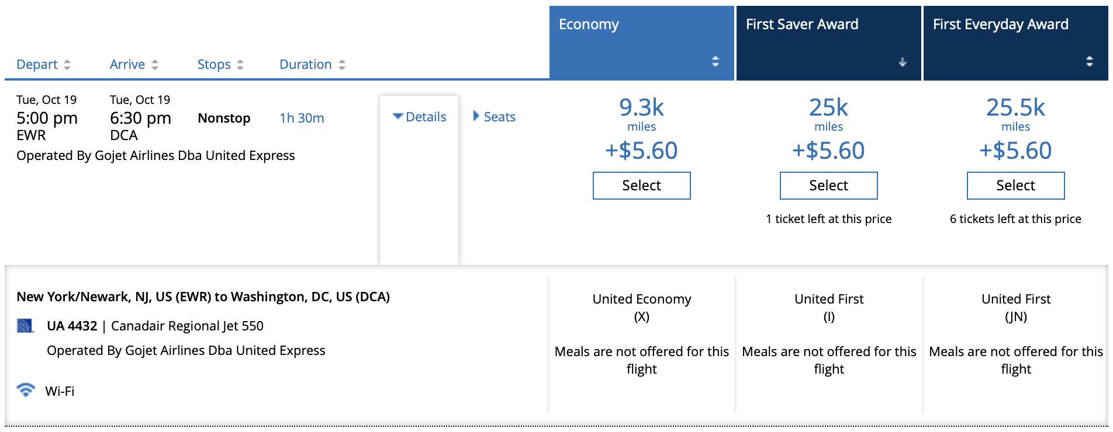This screenshot has height=432, width=1113.
Task: Expand the Seats preview
Action: pyautogui.click(x=494, y=116)
